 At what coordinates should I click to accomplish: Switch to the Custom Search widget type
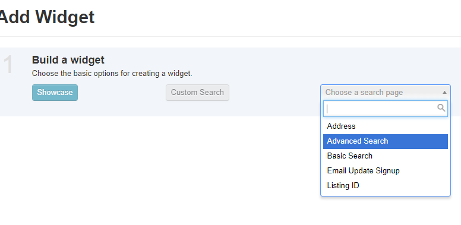pos(197,93)
